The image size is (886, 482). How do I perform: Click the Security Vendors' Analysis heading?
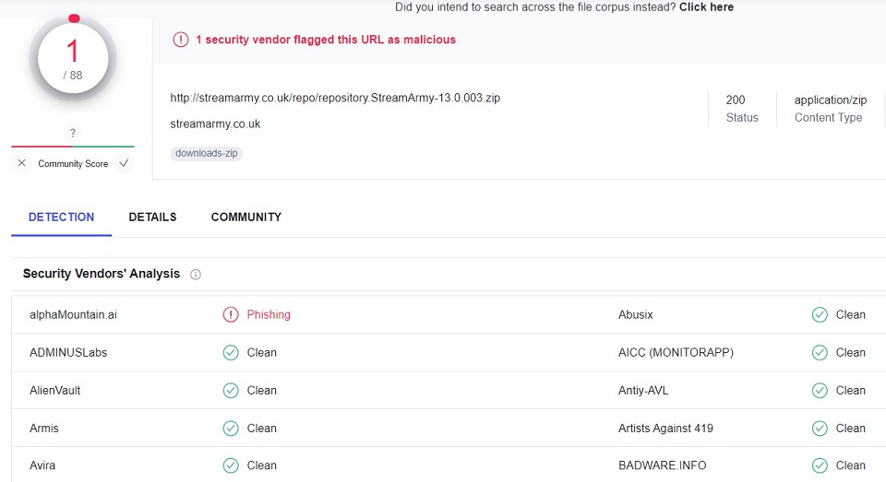[102, 274]
